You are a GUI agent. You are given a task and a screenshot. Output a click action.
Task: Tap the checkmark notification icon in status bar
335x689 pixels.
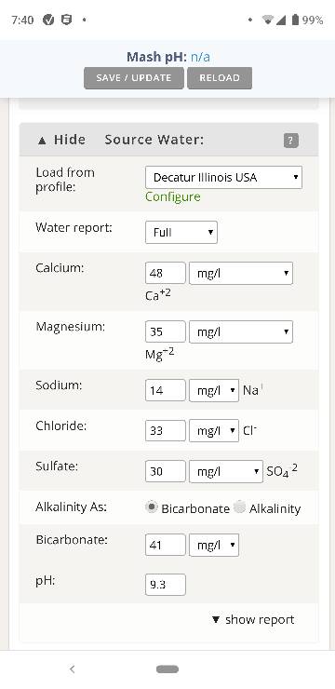tap(48, 20)
